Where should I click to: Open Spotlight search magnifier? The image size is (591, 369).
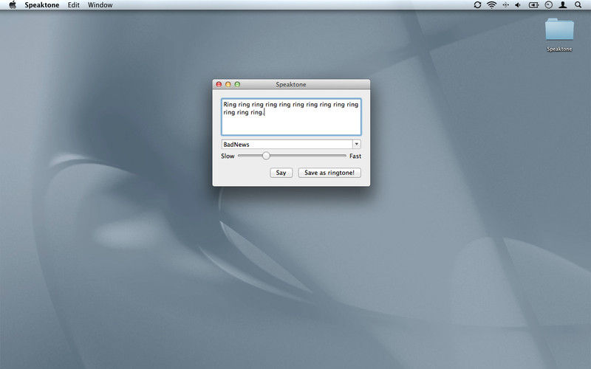pos(578,5)
